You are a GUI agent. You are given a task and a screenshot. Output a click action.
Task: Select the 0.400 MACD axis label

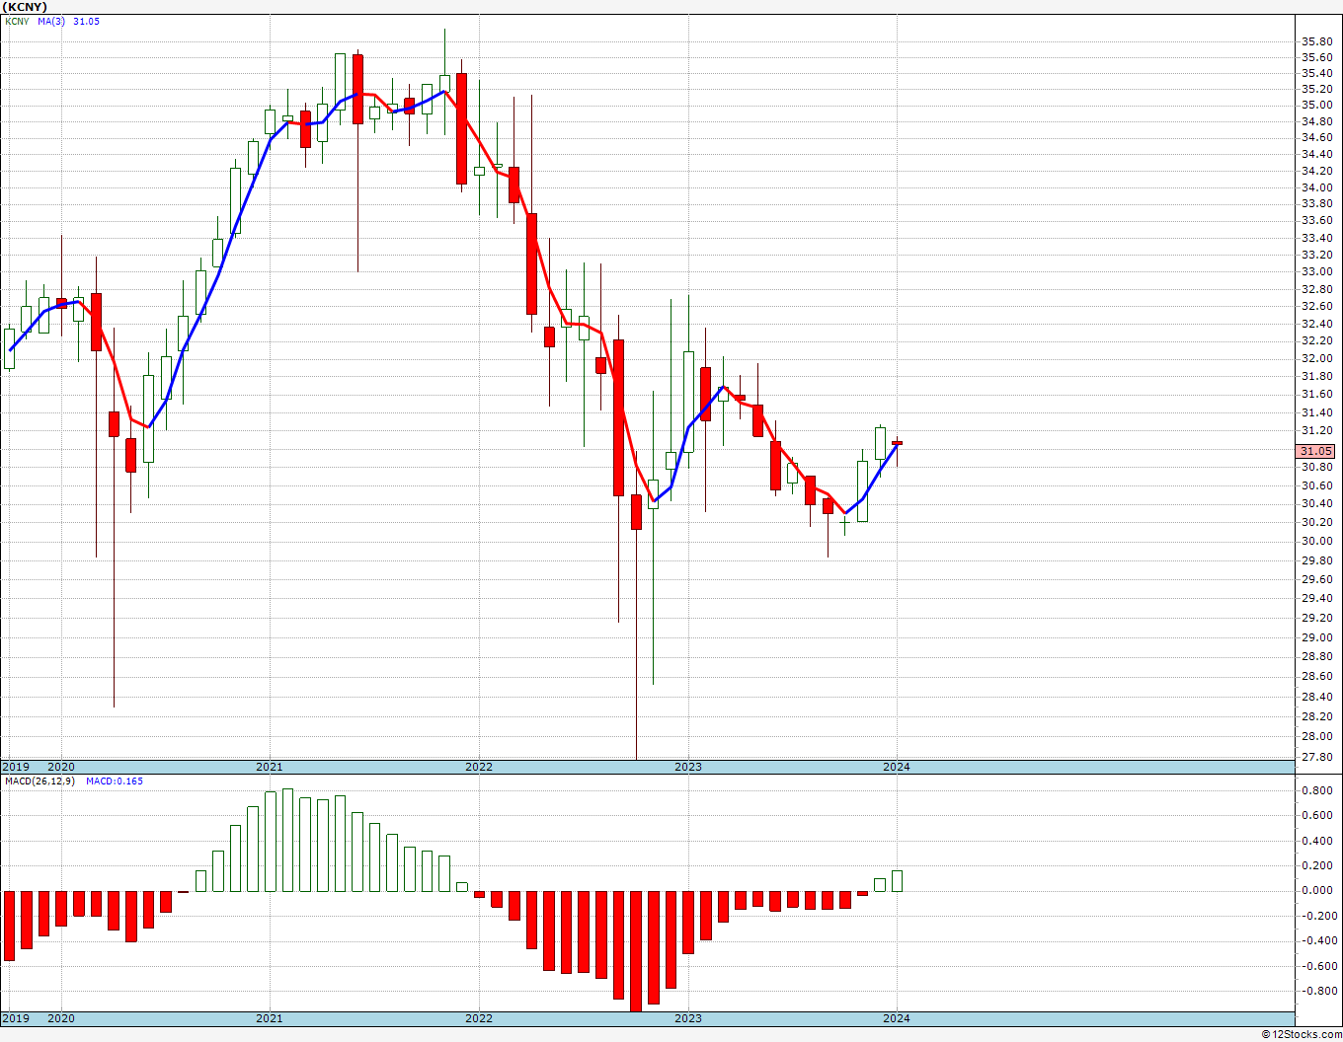pyautogui.click(x=1316, y=842)
